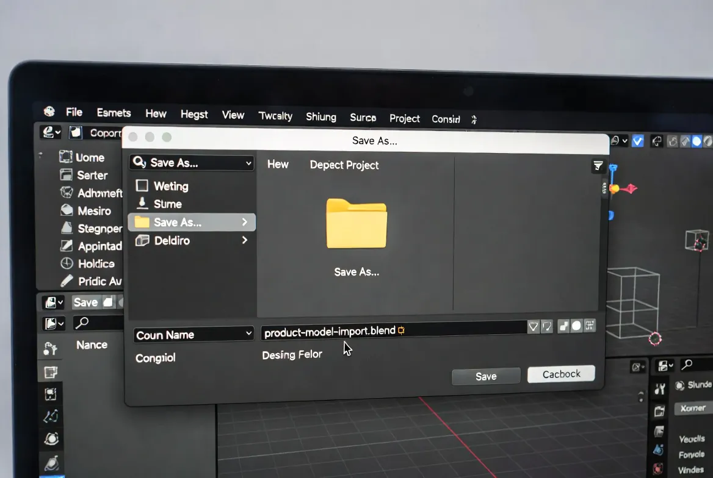Click the search magnifier in left panel

point(82,323)
